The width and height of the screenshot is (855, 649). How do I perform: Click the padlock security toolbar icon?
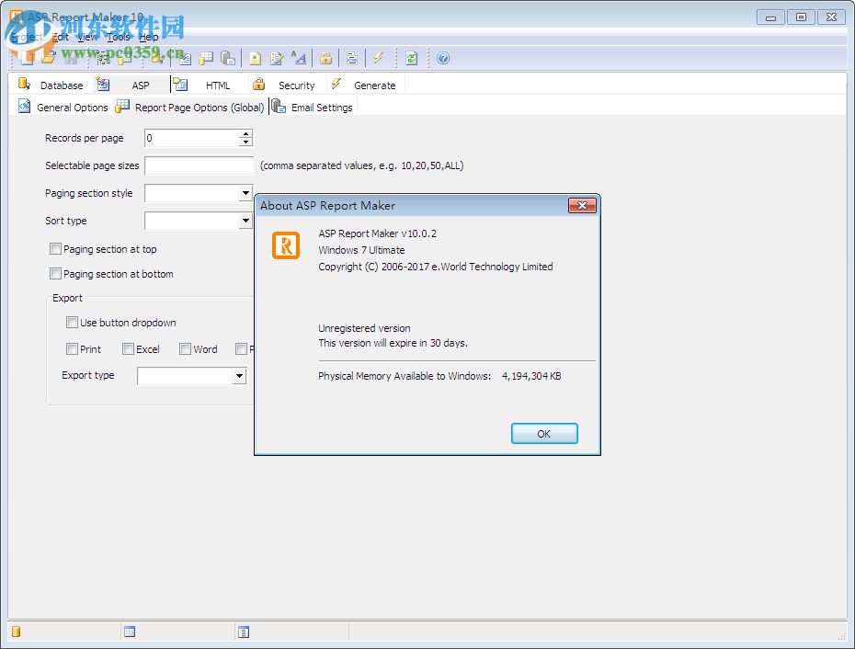[x=326, y=58]
